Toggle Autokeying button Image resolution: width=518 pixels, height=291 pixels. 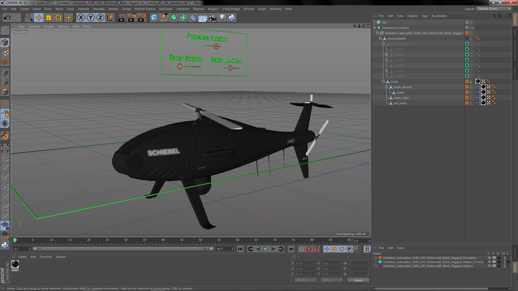point(309,249)
